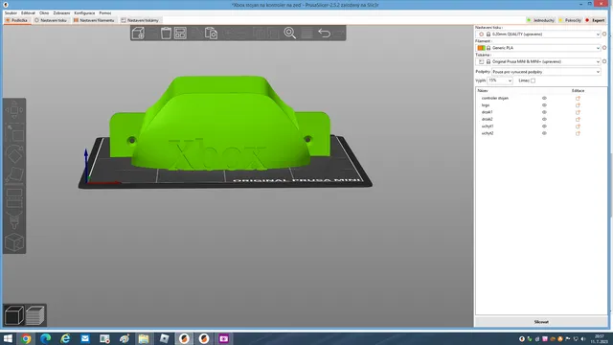
Task: Click the Search magnifier toolbar icon
Action: [x=289, y=34]
